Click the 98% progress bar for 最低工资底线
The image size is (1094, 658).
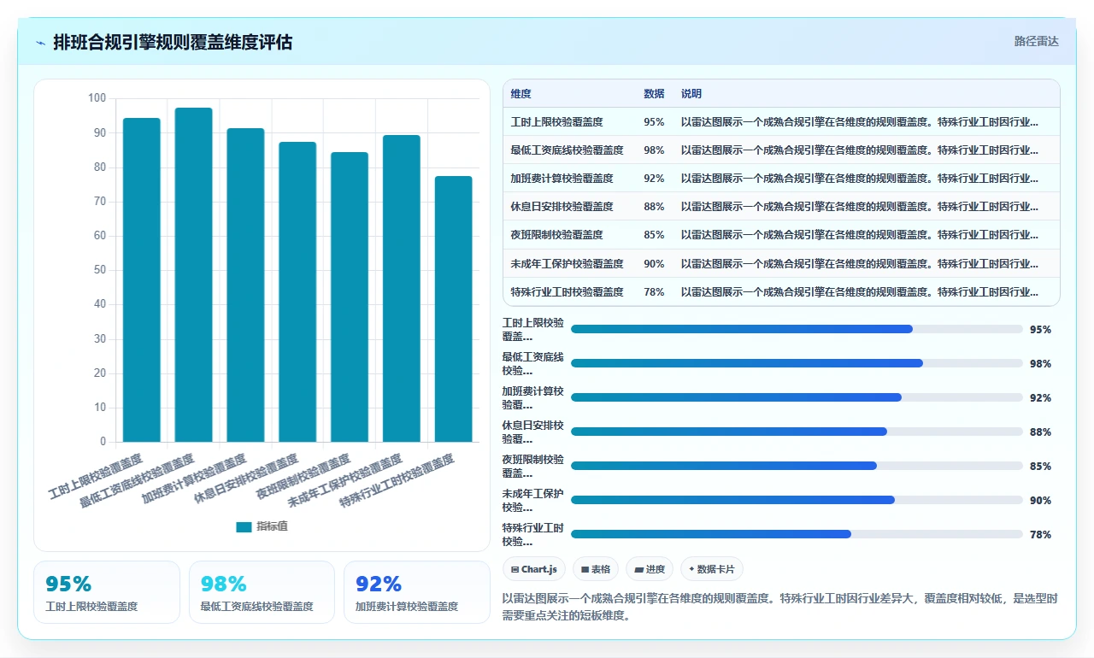click(797, 363)
